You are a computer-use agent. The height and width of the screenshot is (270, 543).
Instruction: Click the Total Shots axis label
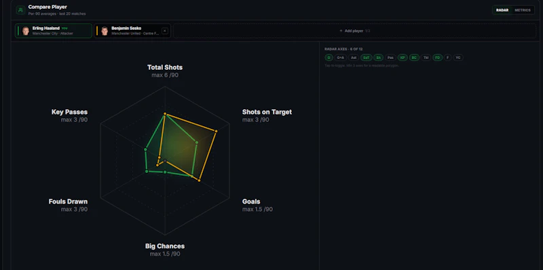coord(165,67)
